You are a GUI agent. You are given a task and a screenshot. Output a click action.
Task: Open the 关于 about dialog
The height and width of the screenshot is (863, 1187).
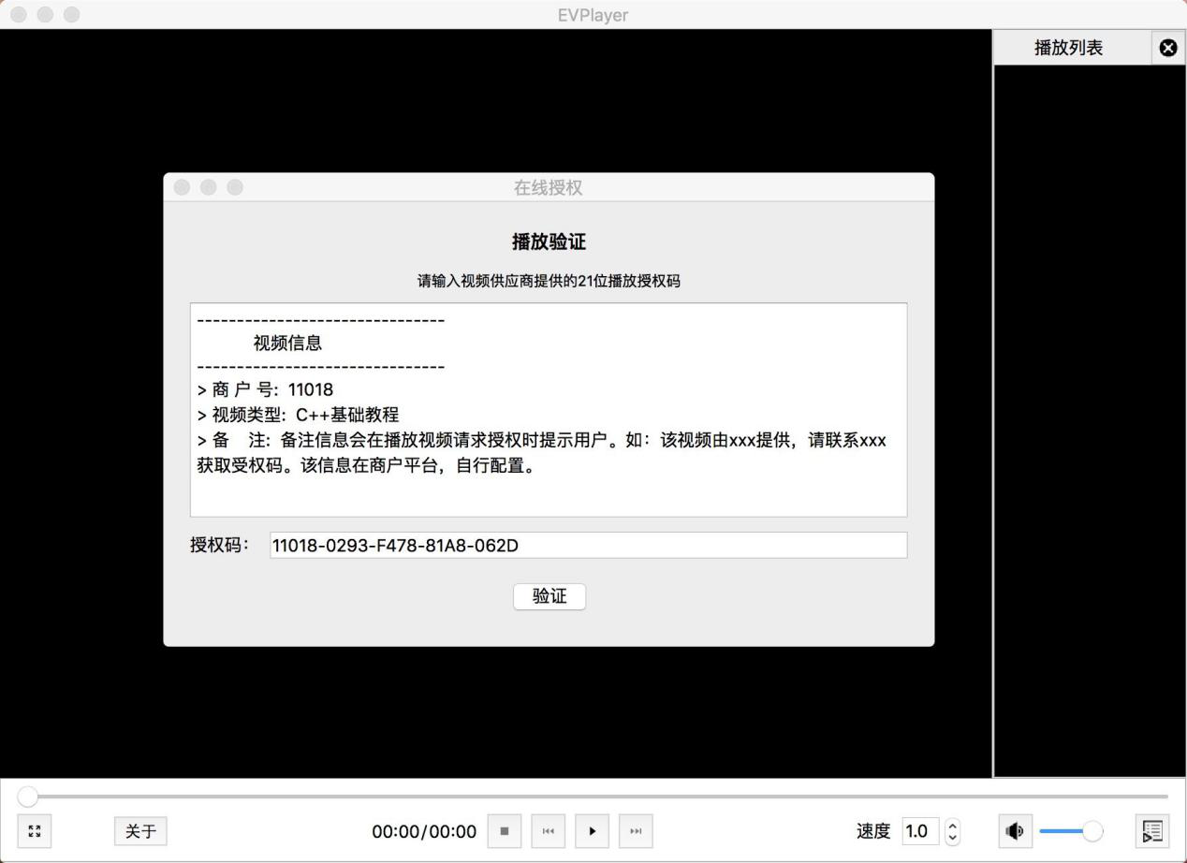[140, 830]
